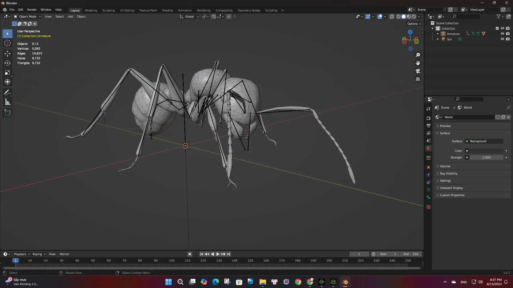The image size is (513, 288).
Task: Select the Scale tool in the toolbar
Action: [7, 73]
